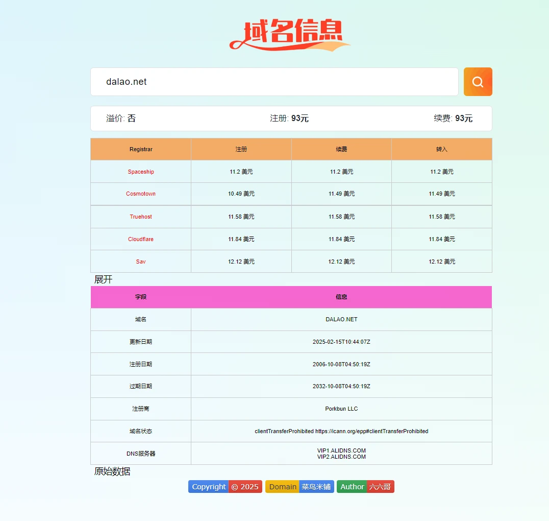The image size is (549, 521).
Task: Click the Copyright © 2025 badge
Action: coord(225,487)
